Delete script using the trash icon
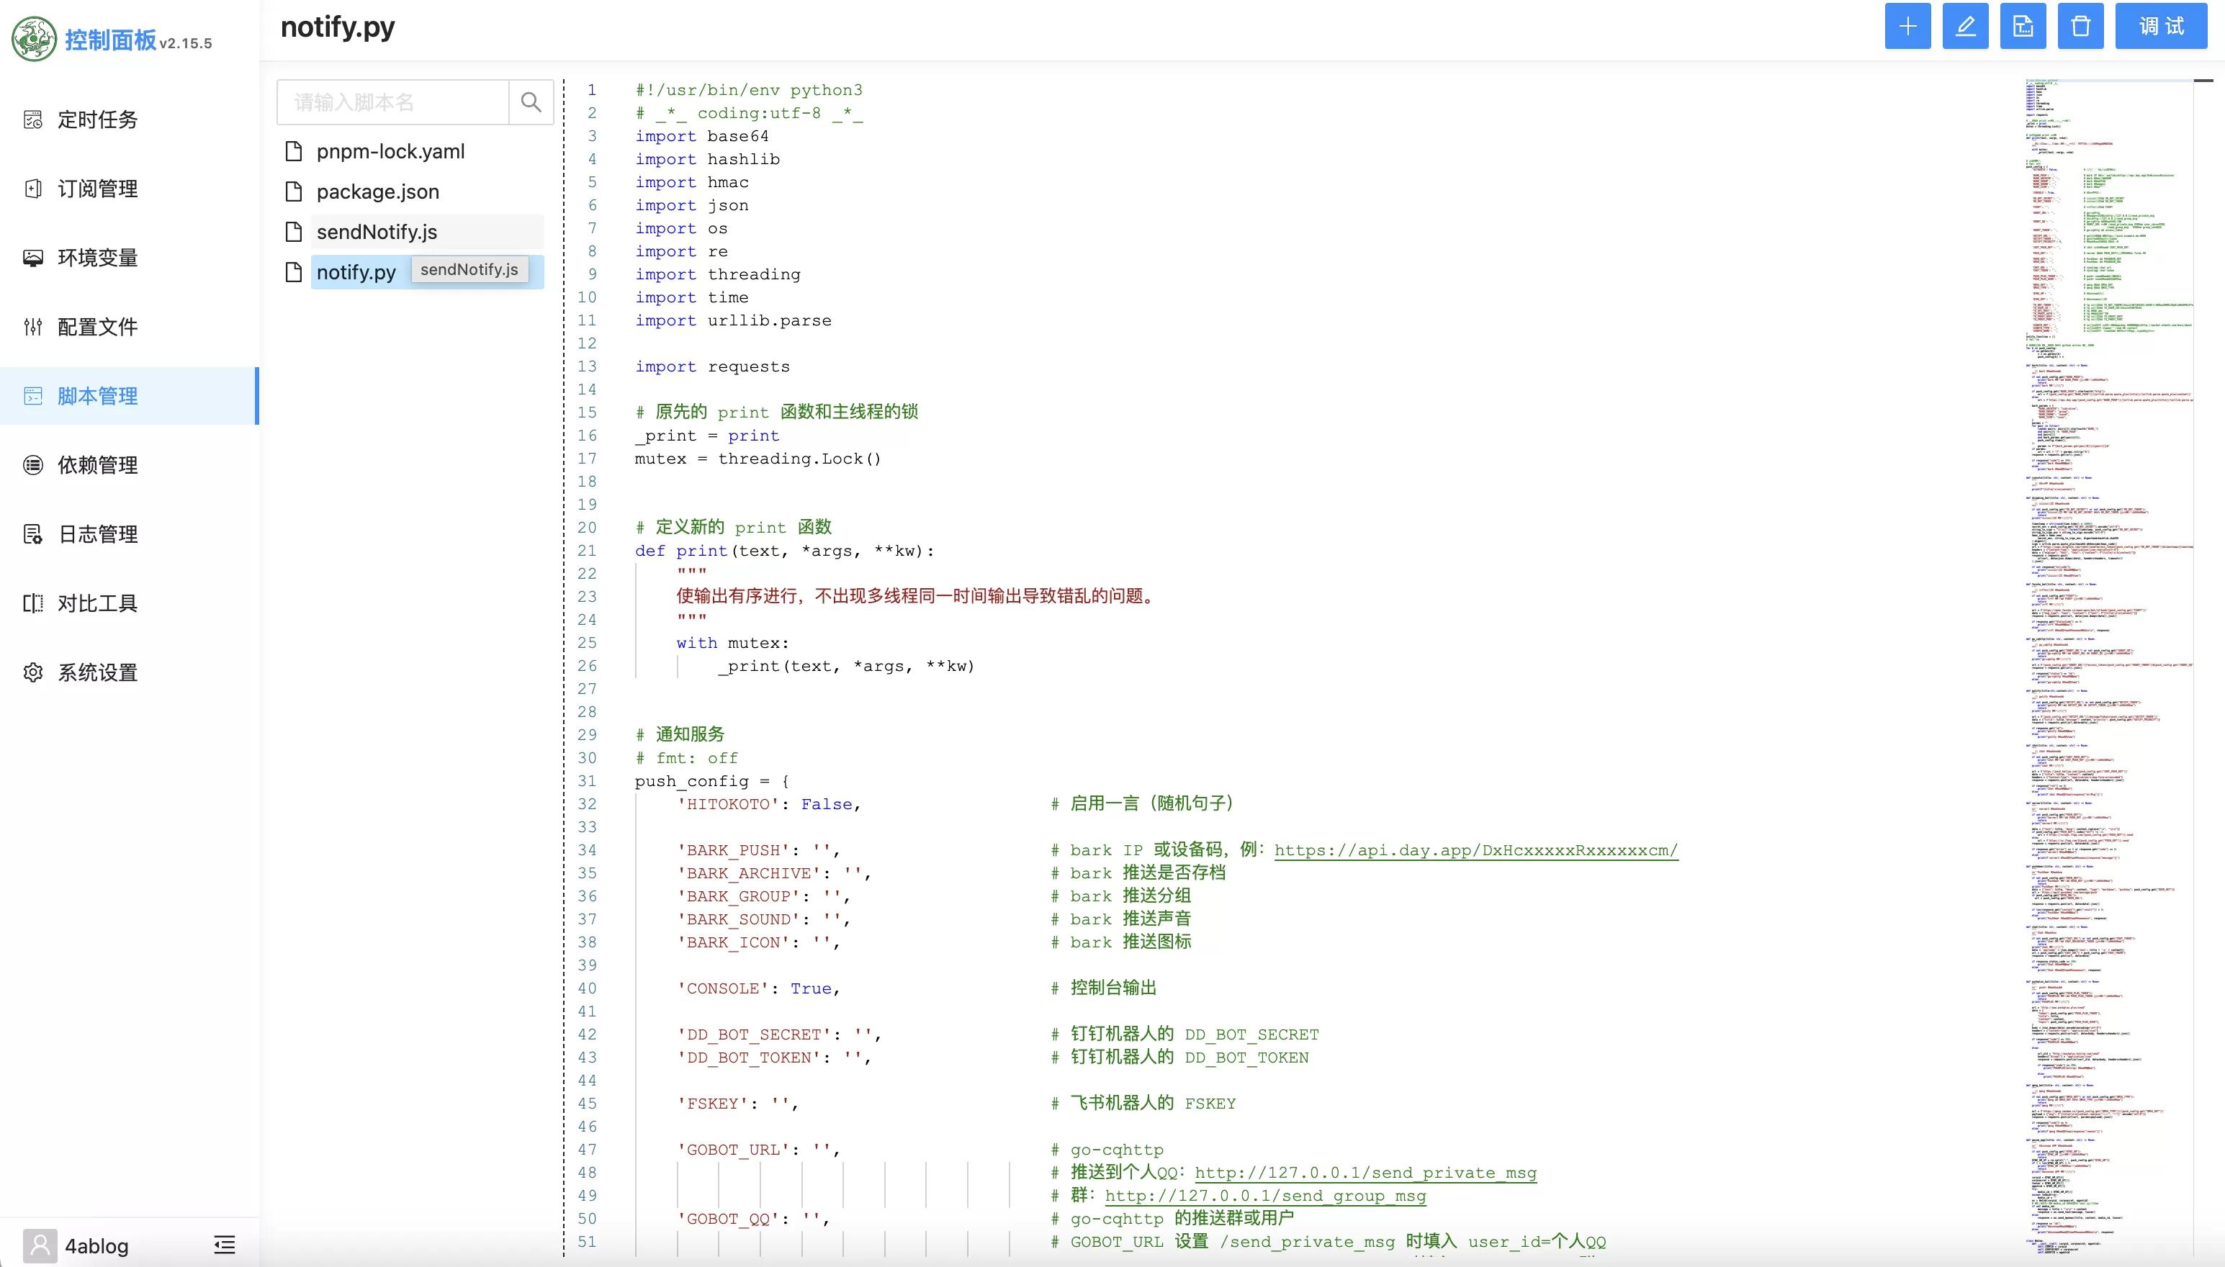The image size is (2225, 1267). 2080,26
